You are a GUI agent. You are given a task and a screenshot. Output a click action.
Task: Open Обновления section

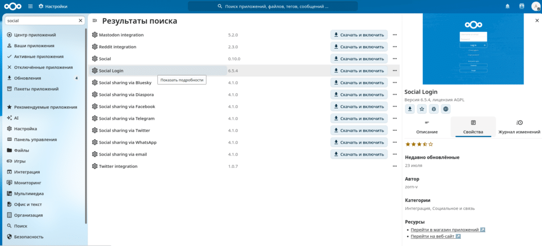[44, 78]
